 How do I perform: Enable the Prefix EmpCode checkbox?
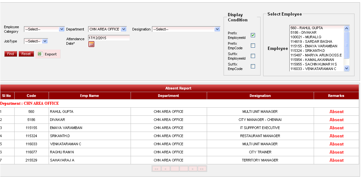coord(253,45)
